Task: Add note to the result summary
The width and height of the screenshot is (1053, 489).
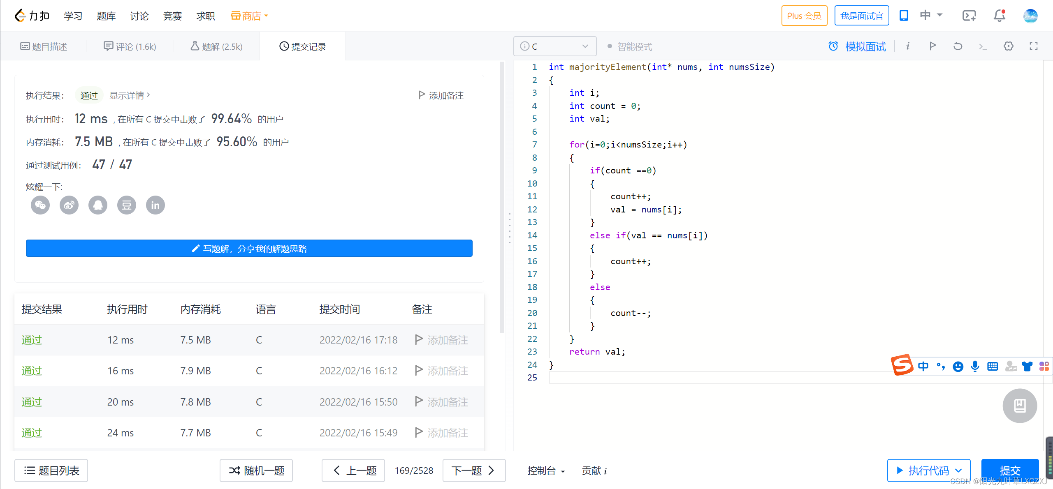Action: (441, 95)
